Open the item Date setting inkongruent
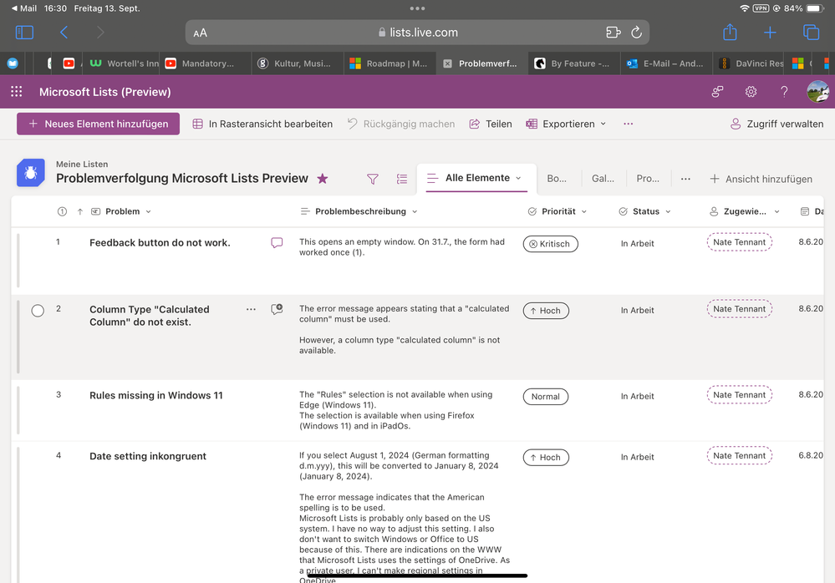 click(x=147, y=456)
